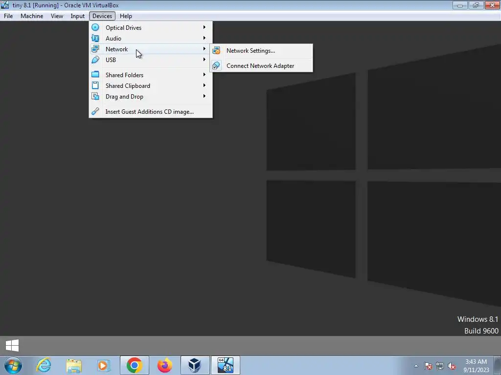
Task: Open the clock showing 3:43 AM
Action: coord(476,366)
